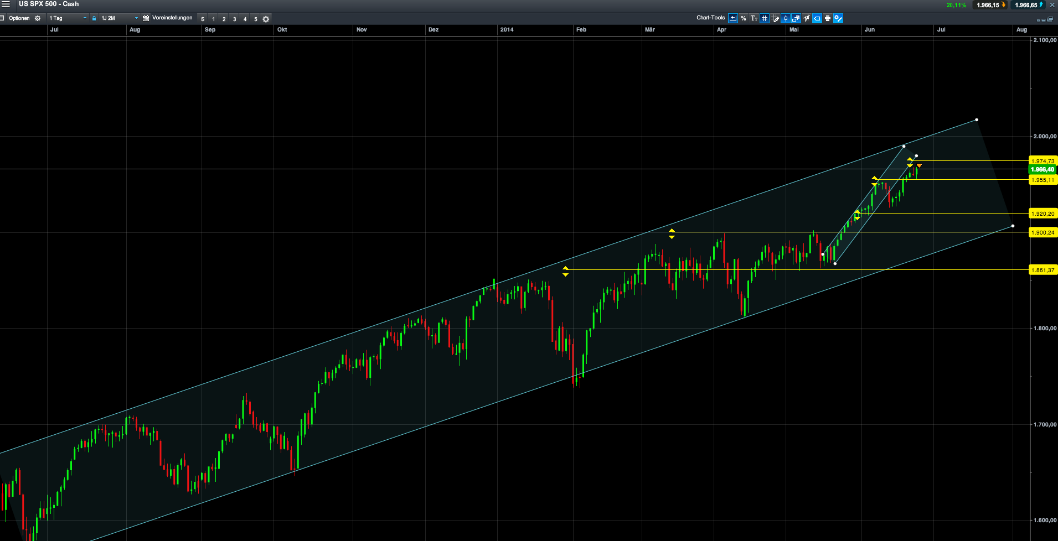Toggle the price label tag icon
This screenshot has height=541, width=1058.
[x=817, y=18]
